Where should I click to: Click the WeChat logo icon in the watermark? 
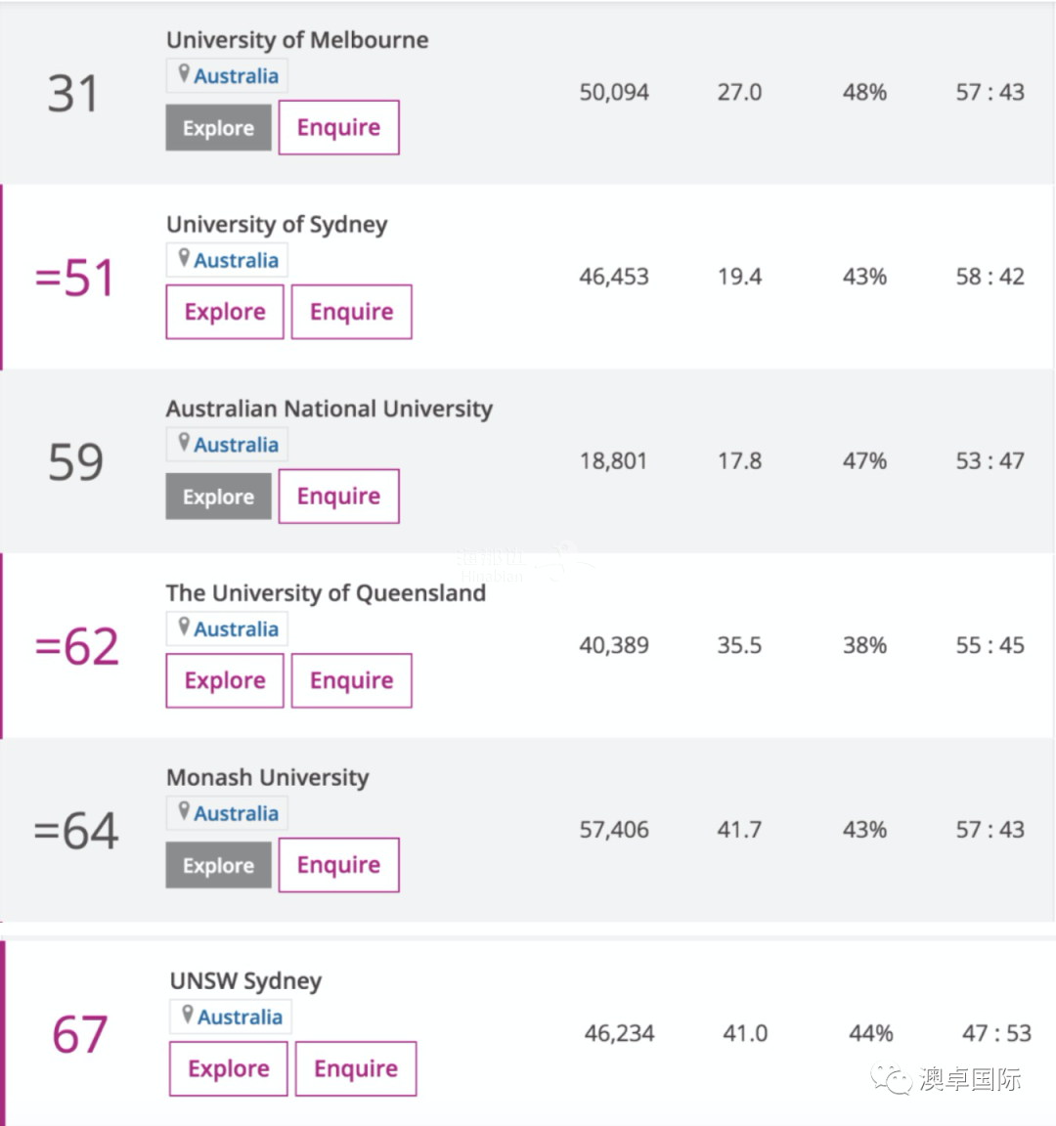(892, 1079)
